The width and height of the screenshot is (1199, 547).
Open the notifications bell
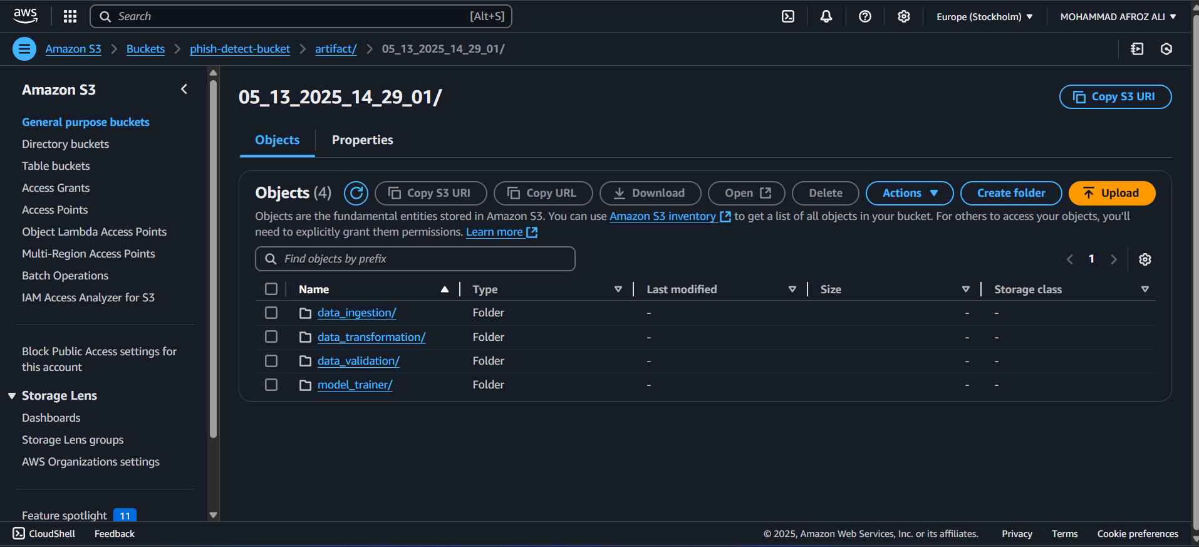826,16
